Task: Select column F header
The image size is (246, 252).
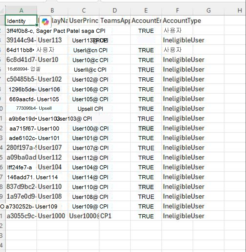Action: tap(177, 10)
